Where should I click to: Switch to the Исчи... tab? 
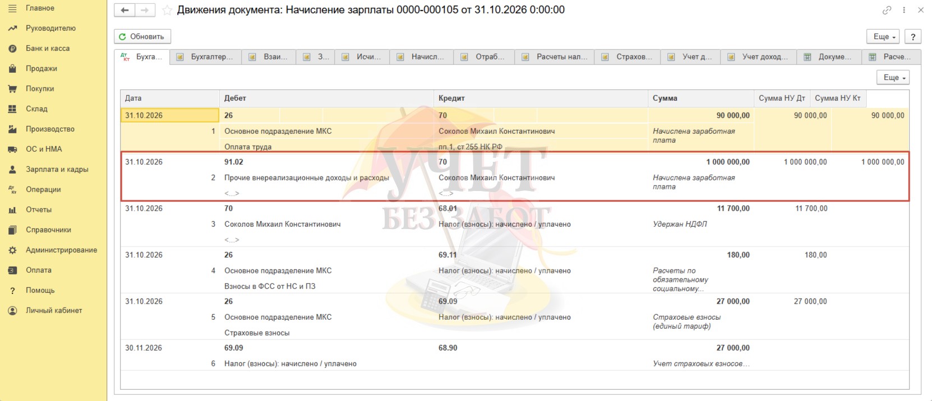[362, 57]
